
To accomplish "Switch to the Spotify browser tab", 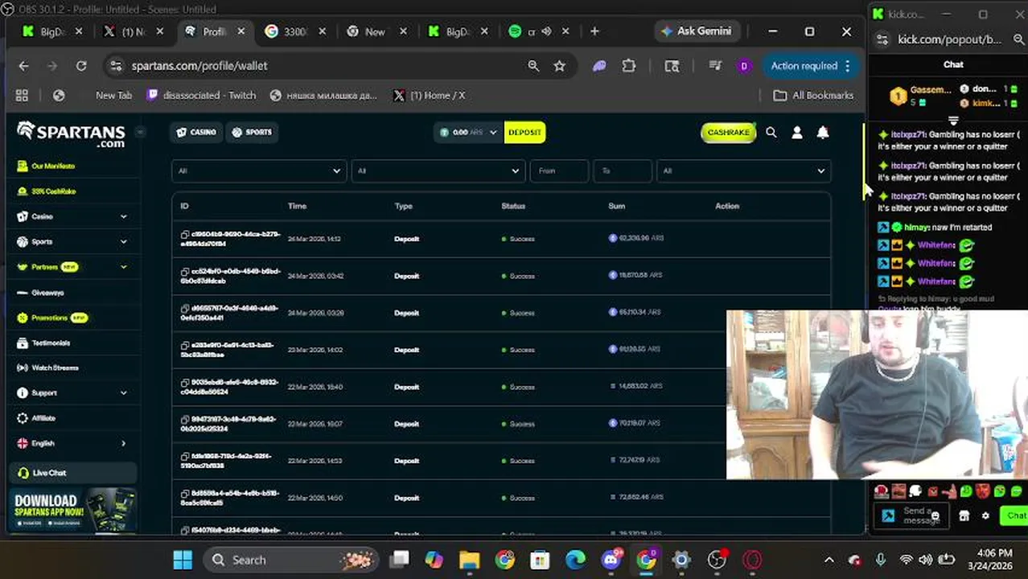I will [537, 31].
